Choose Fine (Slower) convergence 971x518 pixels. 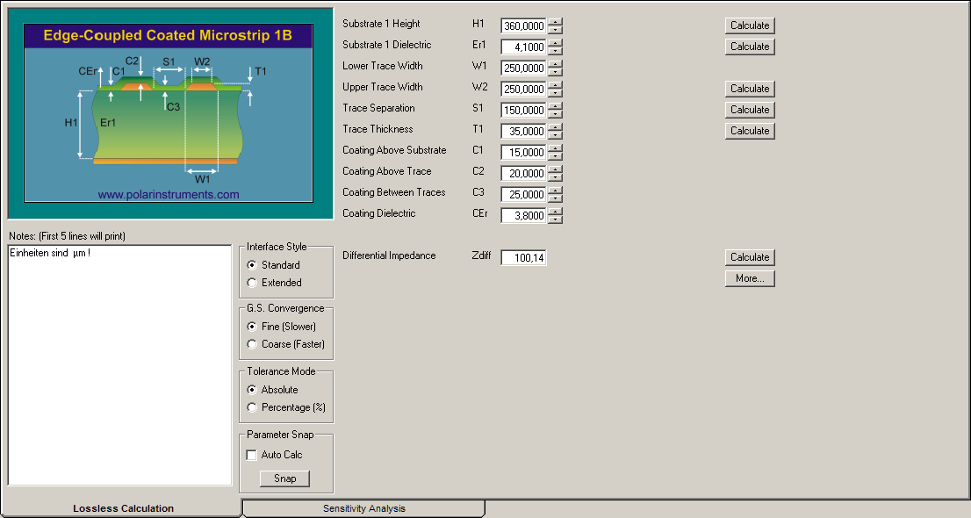pos(252,327)
